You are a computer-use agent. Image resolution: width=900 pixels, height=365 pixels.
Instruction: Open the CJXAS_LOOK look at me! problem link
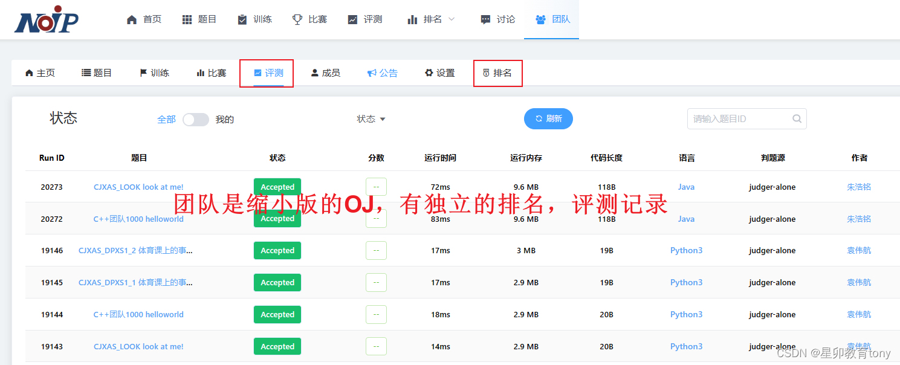pyautogui.click(x=138, y=187)
